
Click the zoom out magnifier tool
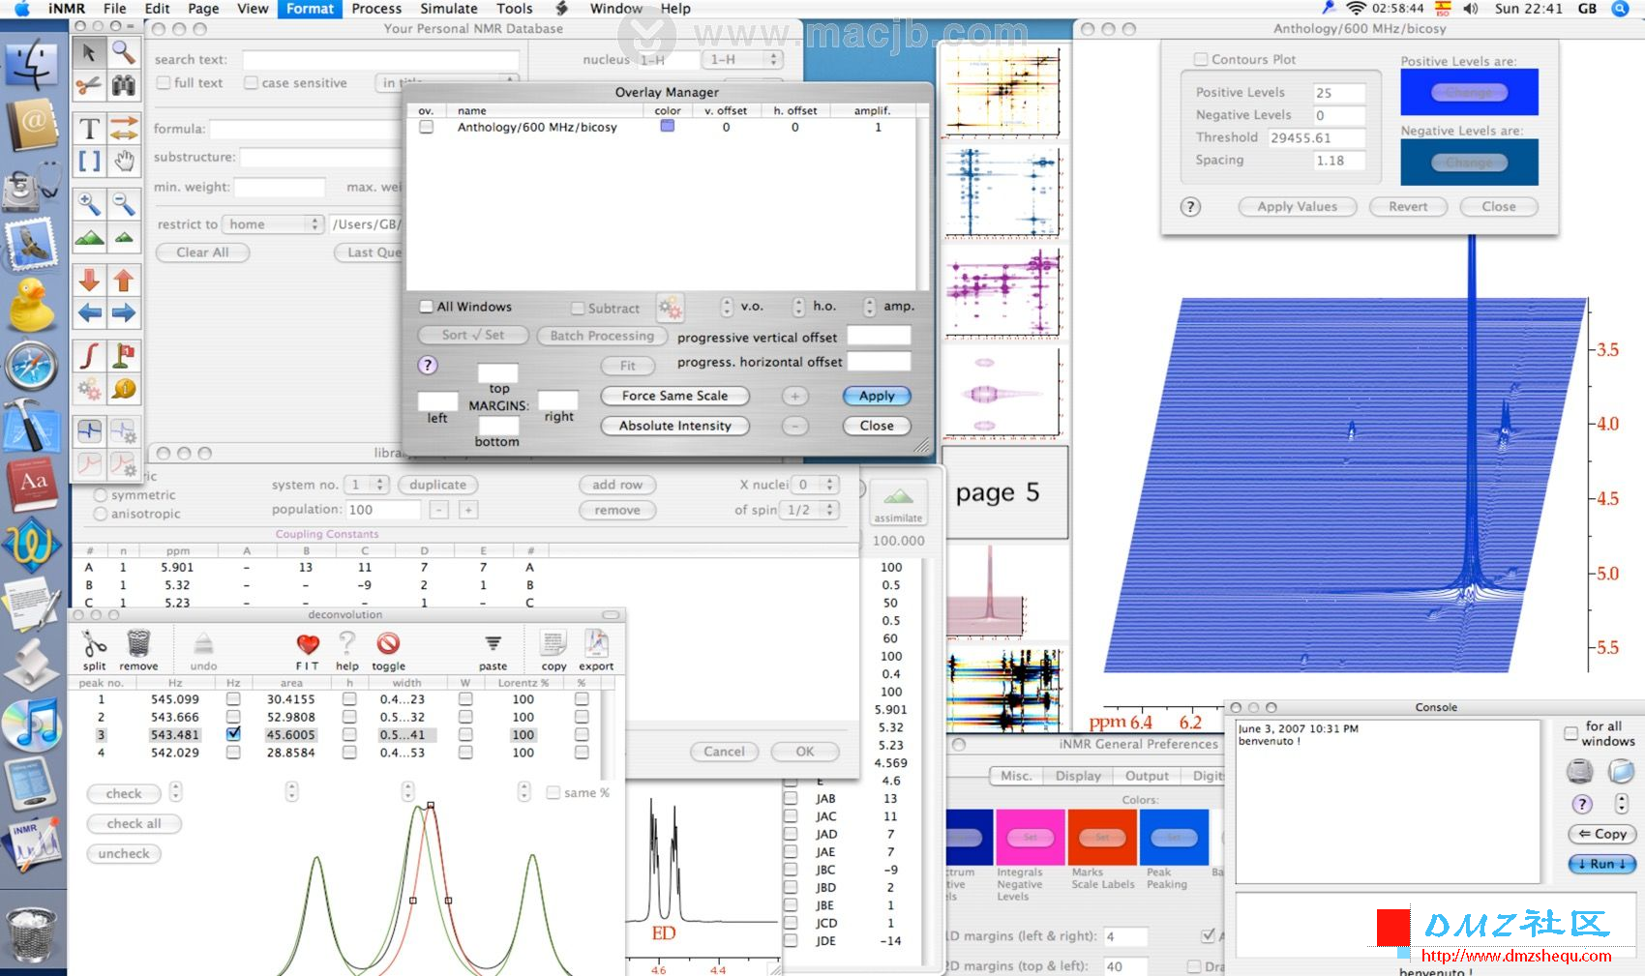click(124, 204)
